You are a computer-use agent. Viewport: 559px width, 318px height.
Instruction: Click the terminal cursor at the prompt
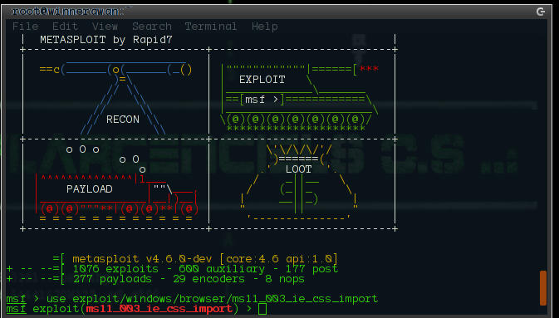point(262,309)
